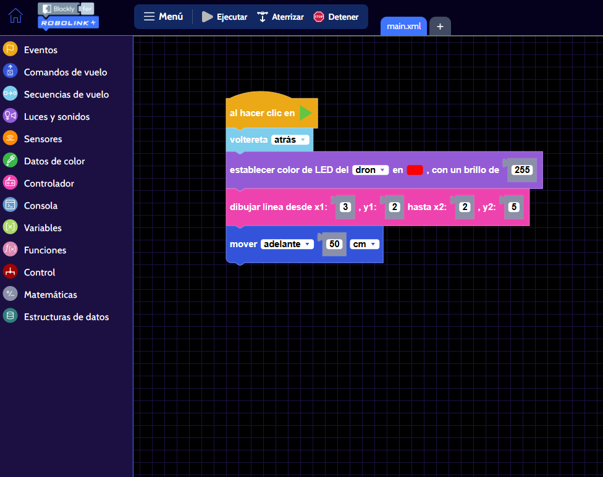Open the Variables category icon
603x477 pixels.
pyautogui.click(x=11, y=227)
